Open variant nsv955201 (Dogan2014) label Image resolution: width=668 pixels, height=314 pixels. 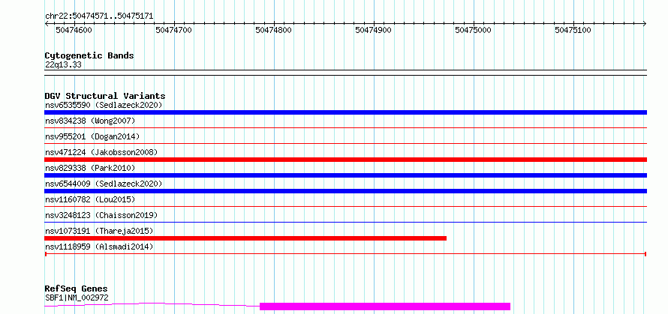tap(92, 136)
